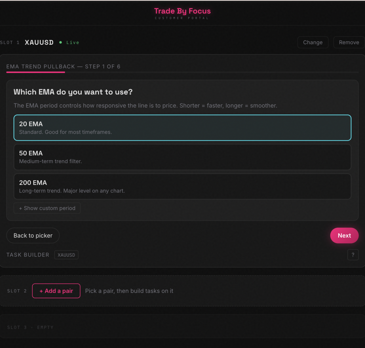This screenshot has width=365, height=348.
Task: Click the CUSTOMER PORTAL subtitle
Action: click(x=182, y=18)
